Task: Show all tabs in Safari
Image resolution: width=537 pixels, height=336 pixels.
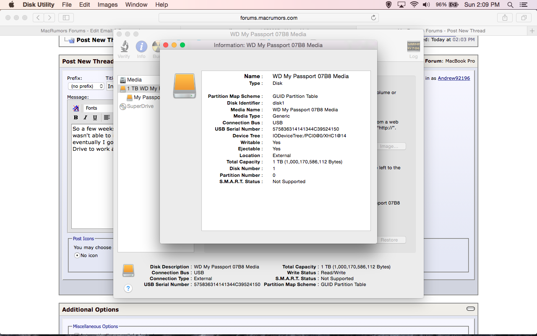Action: [x=524, y=18]
